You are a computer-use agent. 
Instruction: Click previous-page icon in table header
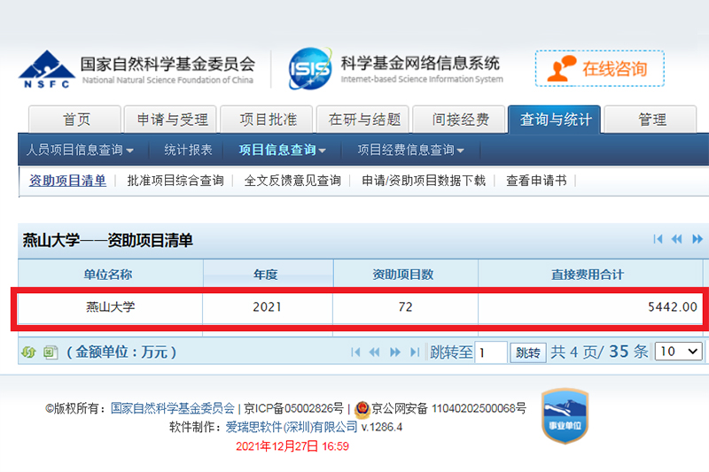point(677,239)
